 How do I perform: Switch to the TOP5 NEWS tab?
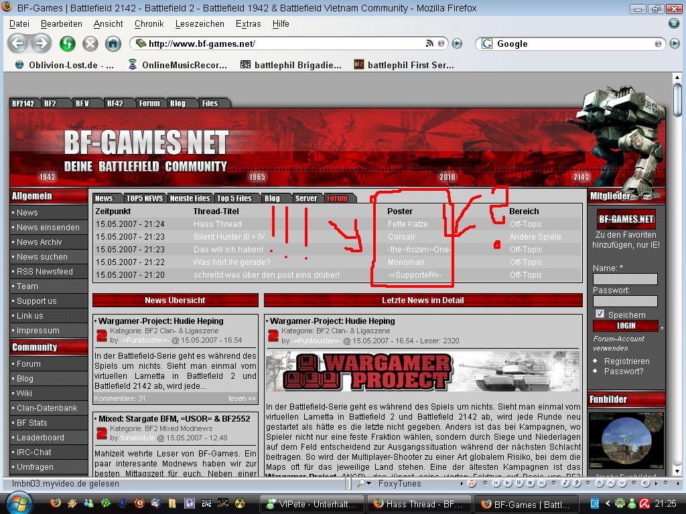coord(145,198)
